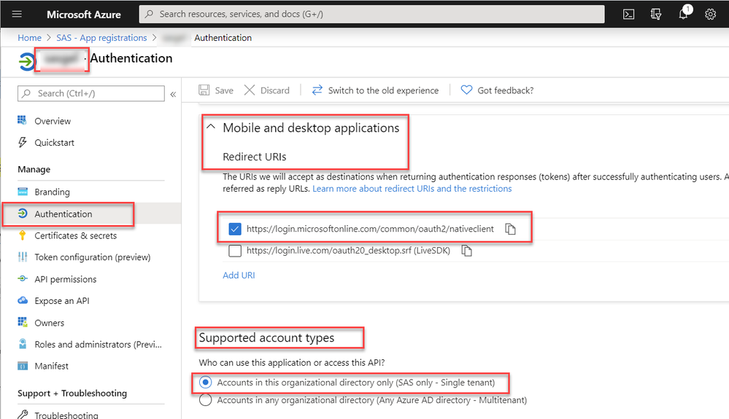
Task: Open the portal settings gear
Action: (711, 14)
